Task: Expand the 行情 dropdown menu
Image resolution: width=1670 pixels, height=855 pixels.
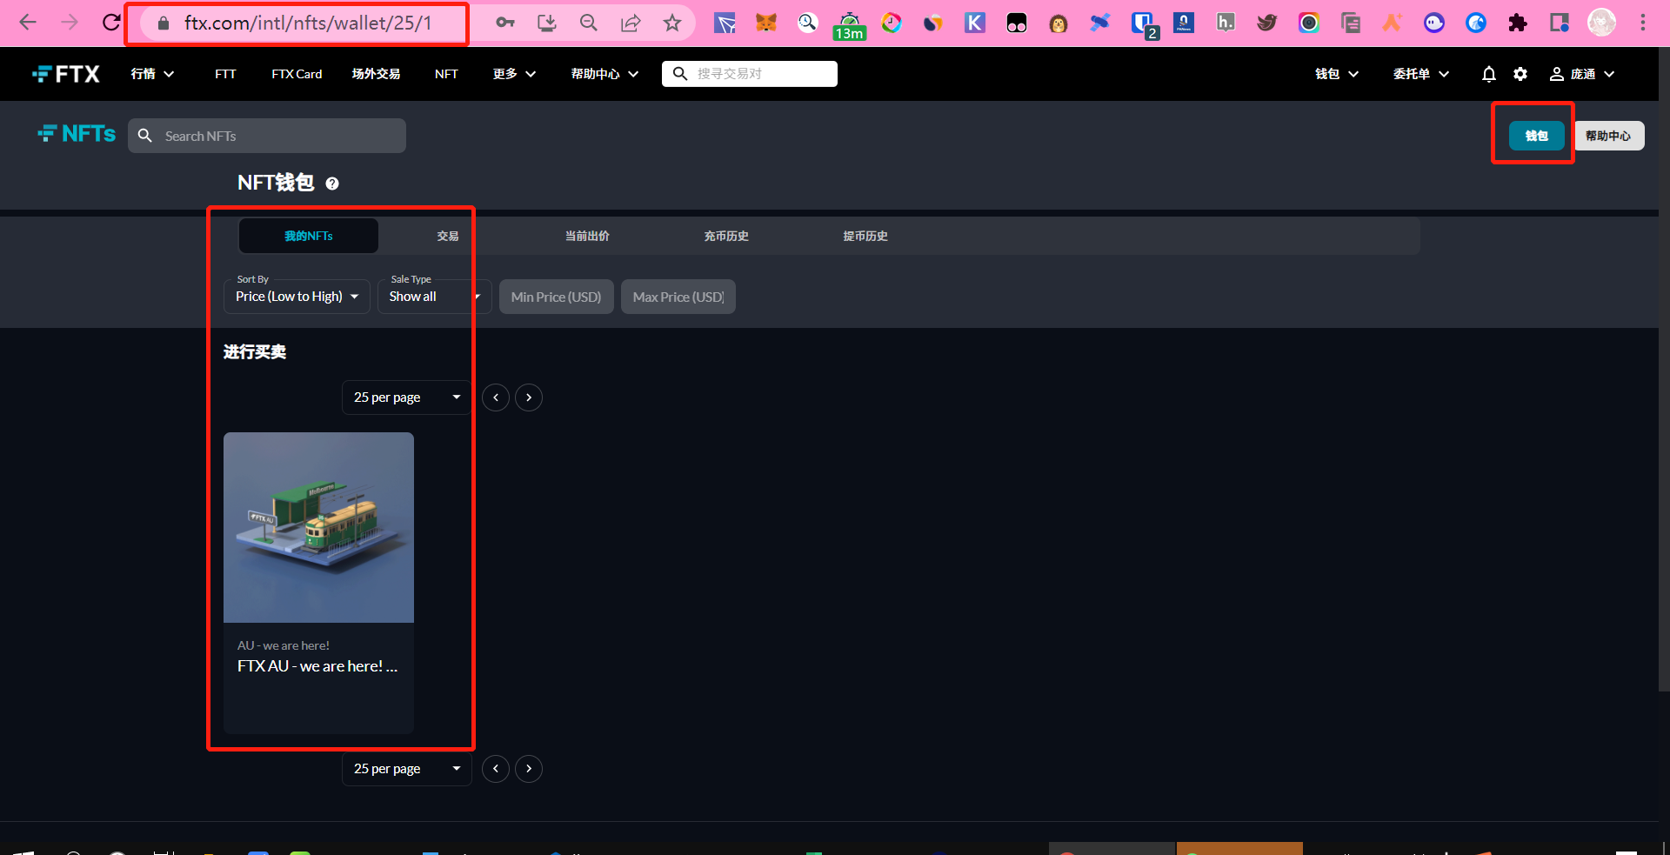Action: tap(152, 74)
